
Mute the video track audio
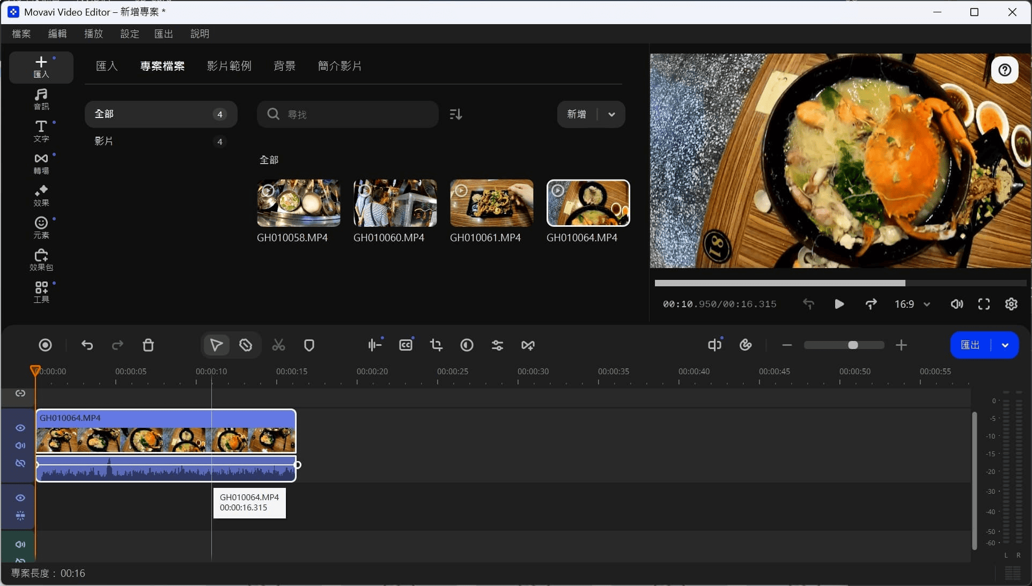point(20,446)
